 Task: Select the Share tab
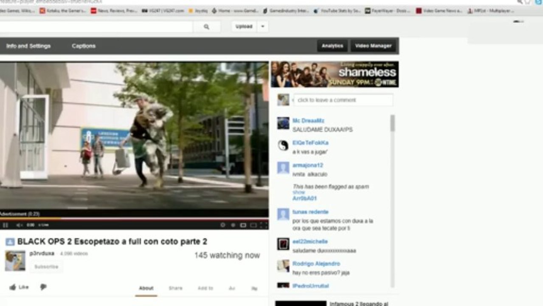pos(175,288)
